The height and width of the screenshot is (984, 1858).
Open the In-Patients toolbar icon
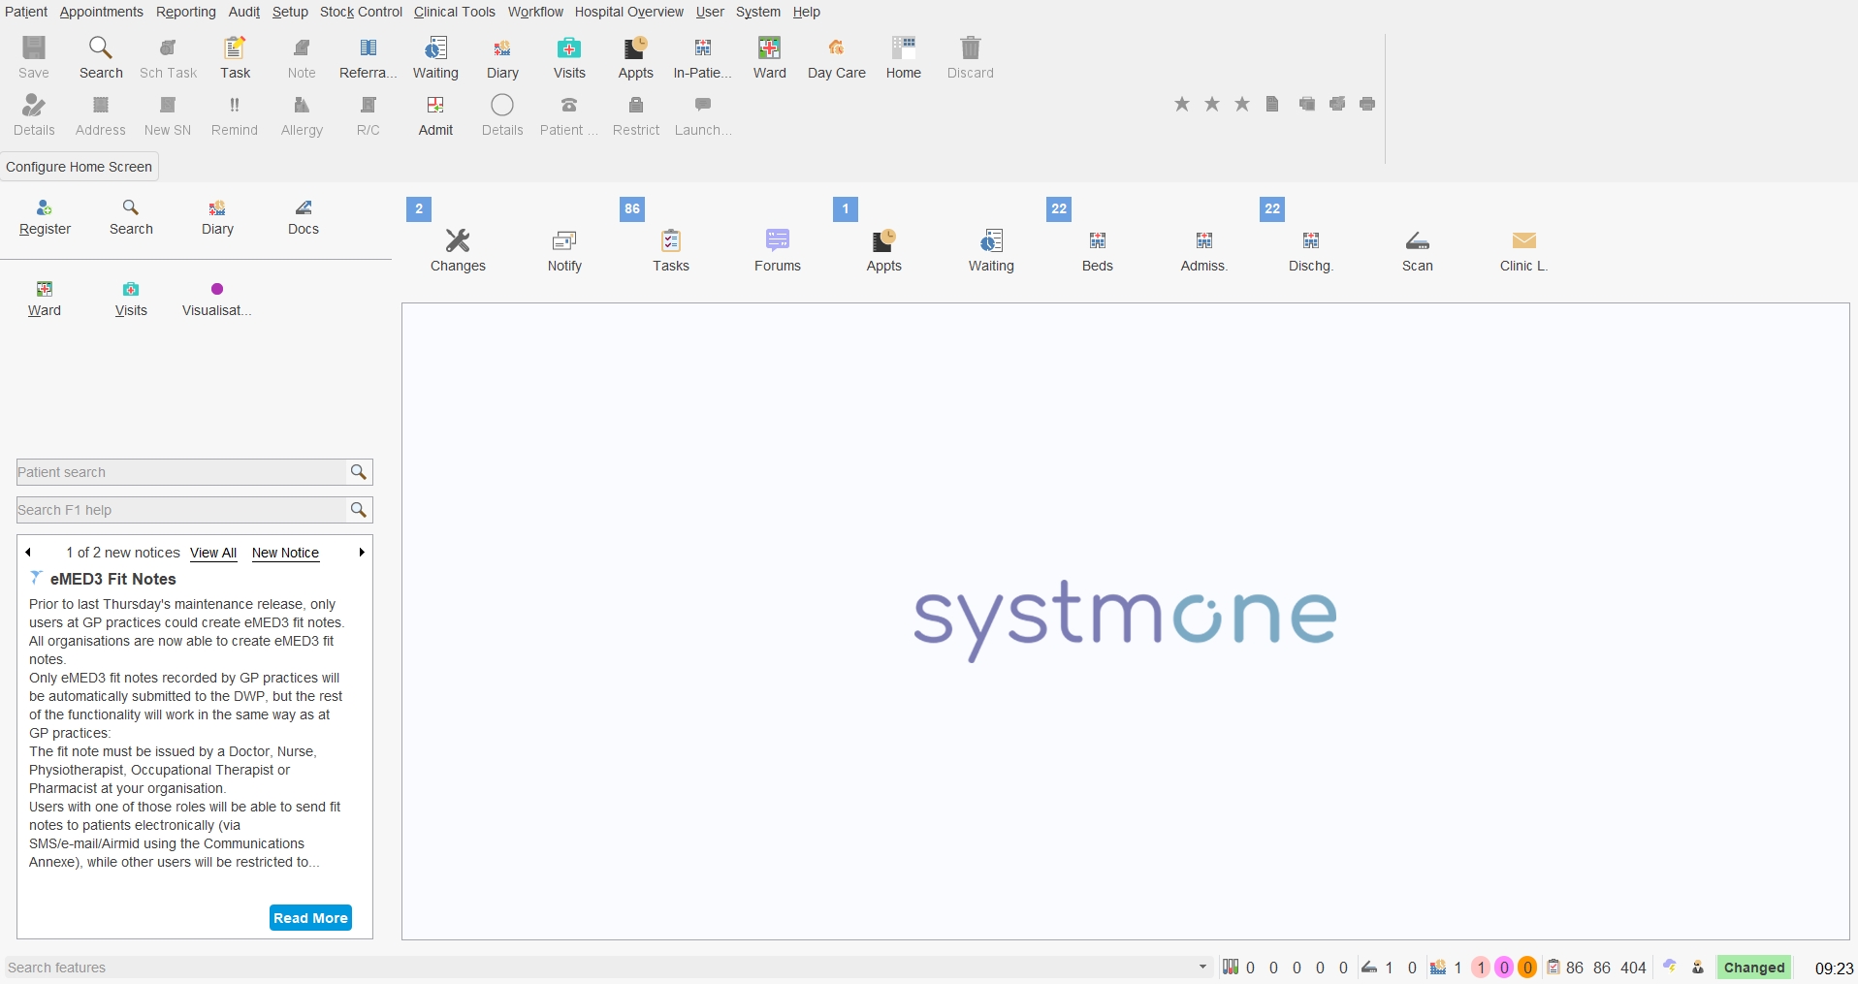pos(702,57)
